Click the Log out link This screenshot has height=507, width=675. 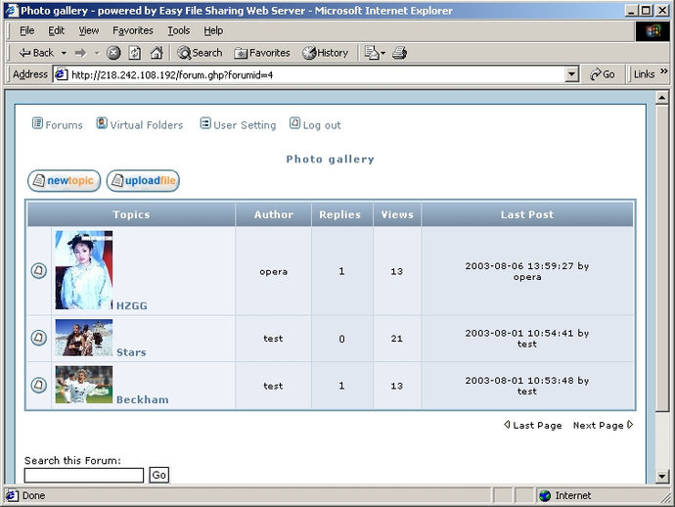coord(322,125)
